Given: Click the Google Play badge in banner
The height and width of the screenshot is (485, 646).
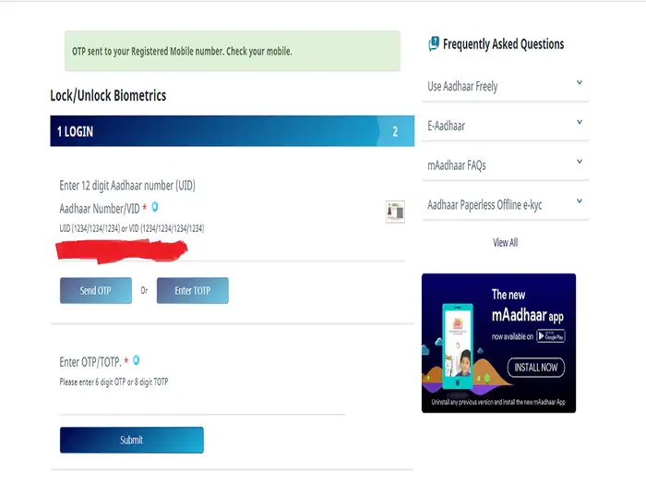Looking at the screenshot, I should [550, 336].
